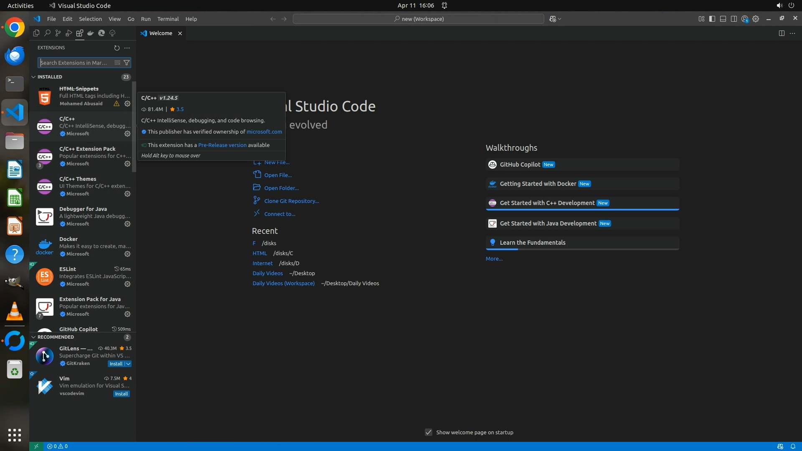This screenshot has width=802, height=451.
Task: Open the Source Control view icon
Action: tap(58, 33)
